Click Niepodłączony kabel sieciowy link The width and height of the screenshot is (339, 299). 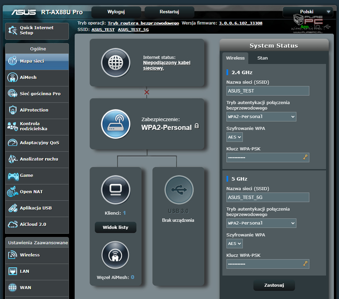[x=166, y=66]
